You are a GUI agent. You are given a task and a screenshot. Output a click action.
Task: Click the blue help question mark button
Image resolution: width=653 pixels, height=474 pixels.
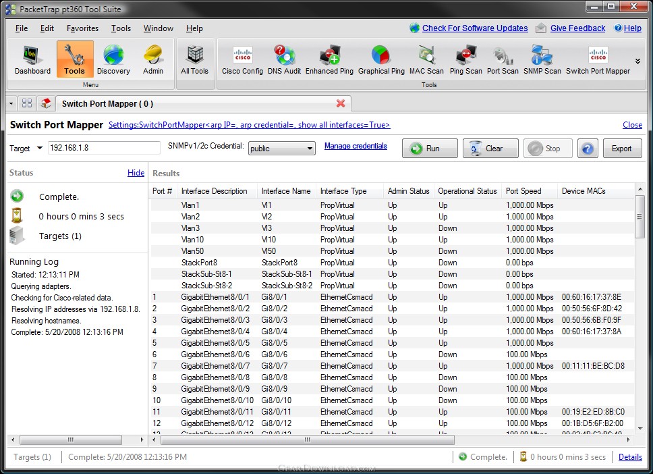pyautogui.click(x=588, y=149)
